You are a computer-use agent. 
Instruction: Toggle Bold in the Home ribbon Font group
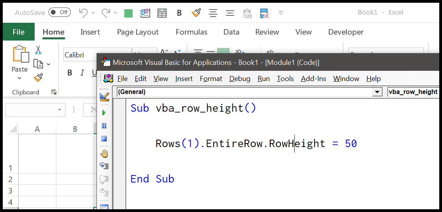click(70, 73)
